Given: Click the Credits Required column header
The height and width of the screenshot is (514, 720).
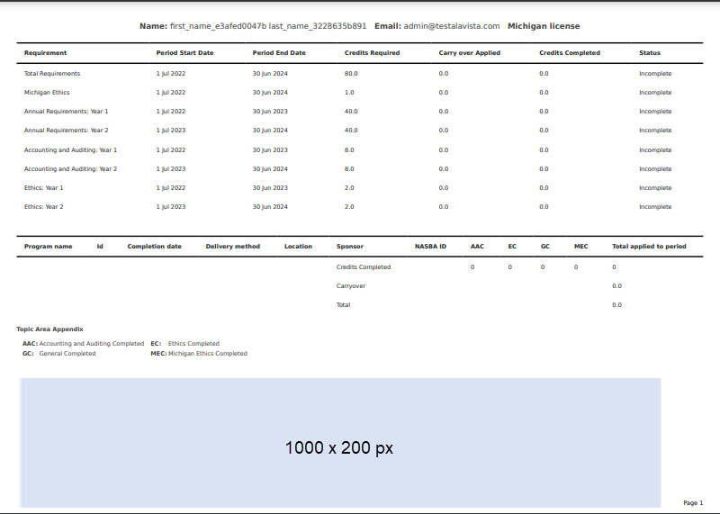Looking at the screenshot, I should (372, 53).
